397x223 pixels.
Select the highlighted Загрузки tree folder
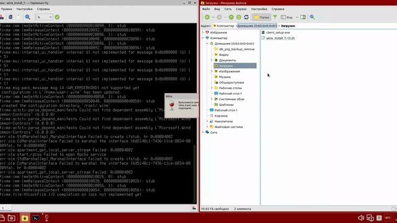point(235,66)
